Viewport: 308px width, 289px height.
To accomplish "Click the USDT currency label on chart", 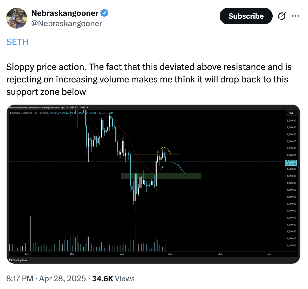I will [x=290, y=113].
